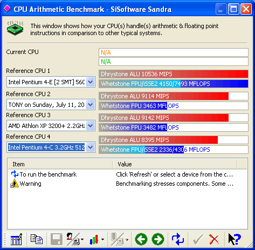Viewport: 255px width, 250px height.
Task: Click the pink diamond title bar icon
Action: [x=7, y=9]
